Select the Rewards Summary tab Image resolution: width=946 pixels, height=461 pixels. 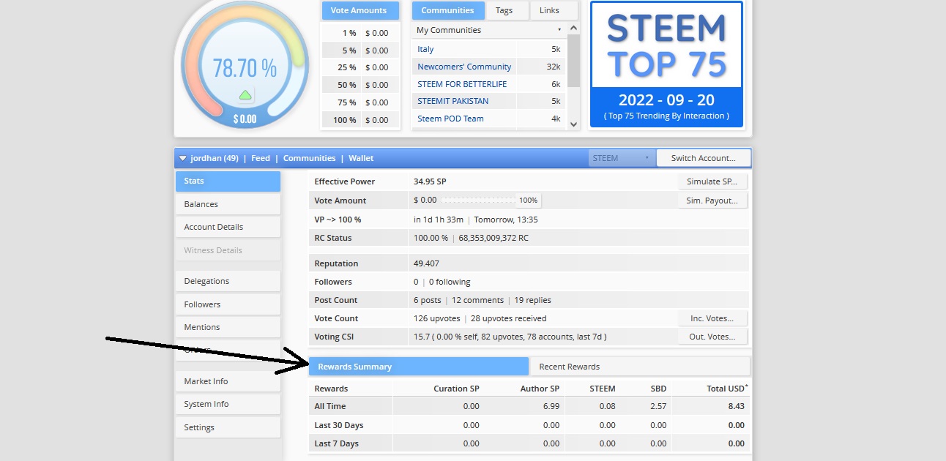coord(418,367)
